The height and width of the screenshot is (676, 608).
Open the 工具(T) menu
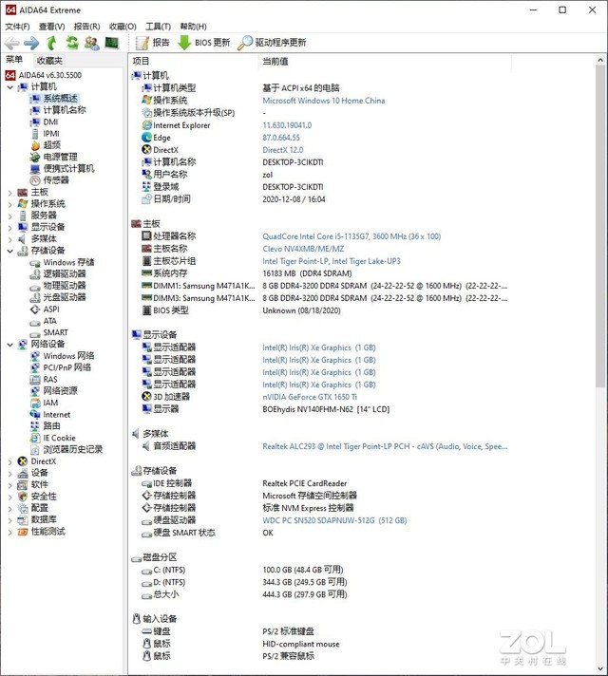(158, 27)
